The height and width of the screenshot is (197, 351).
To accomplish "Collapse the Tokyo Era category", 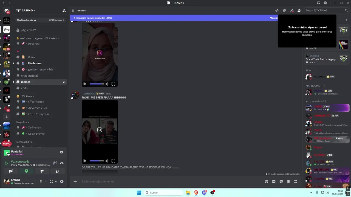I will coord(23,122).
